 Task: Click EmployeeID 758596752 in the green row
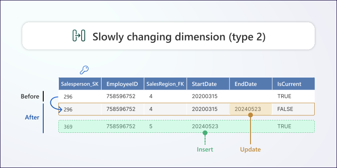click(x=121, y=126)
